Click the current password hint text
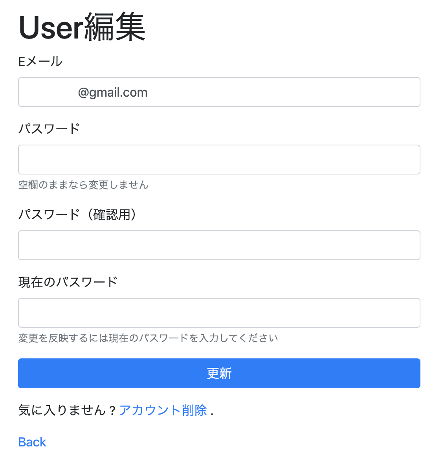This screenshot has width=433, height=459. coord(148,337)
